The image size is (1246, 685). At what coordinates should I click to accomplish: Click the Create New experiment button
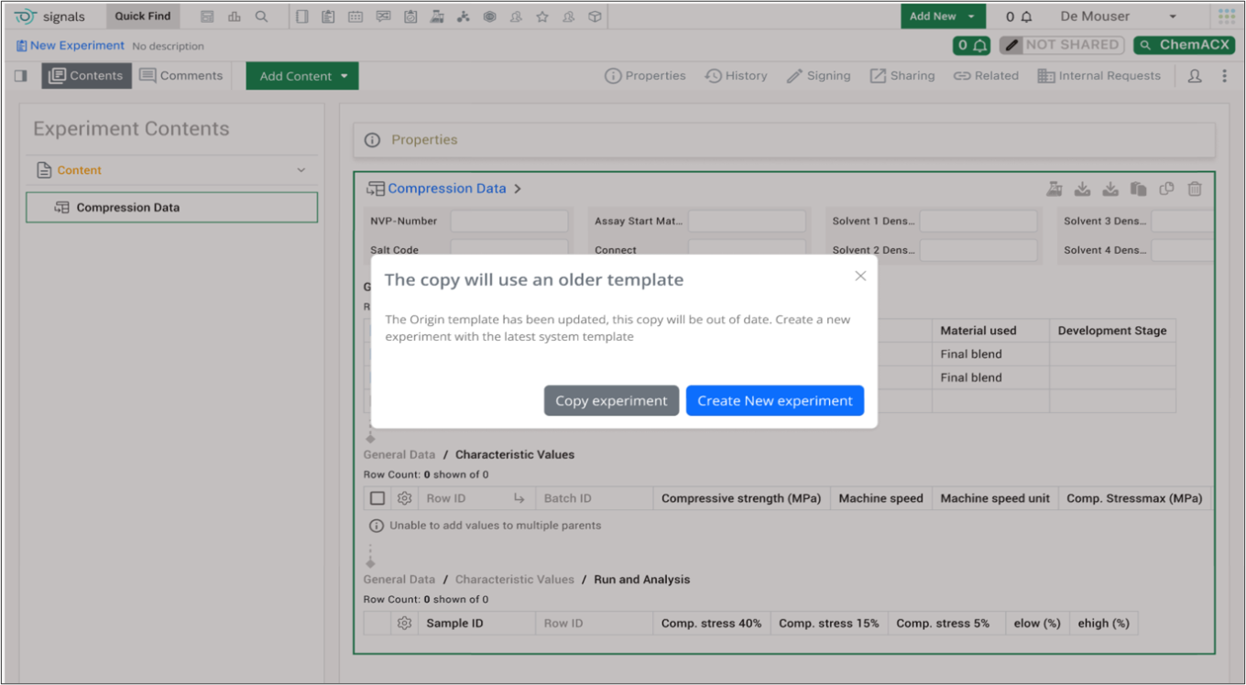click(x=774, y=400)
